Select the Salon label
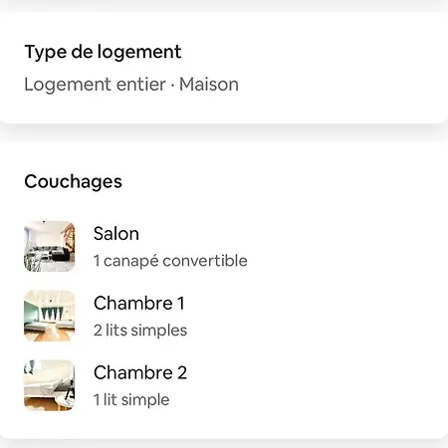Viewport: 448px width, 448px height. point(116,233)
